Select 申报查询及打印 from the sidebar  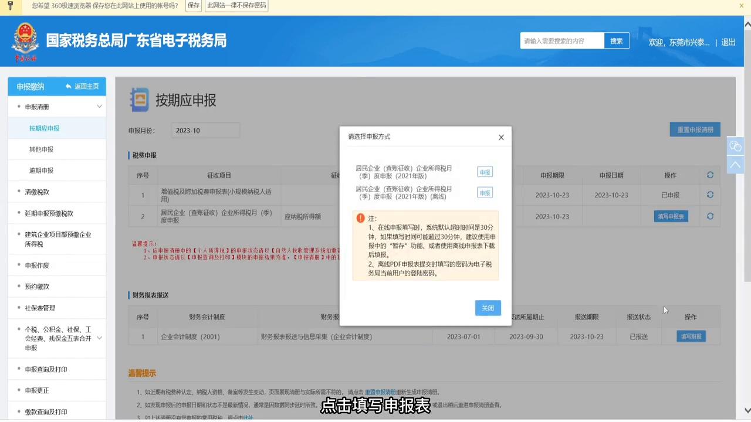[x=46, y=369]
